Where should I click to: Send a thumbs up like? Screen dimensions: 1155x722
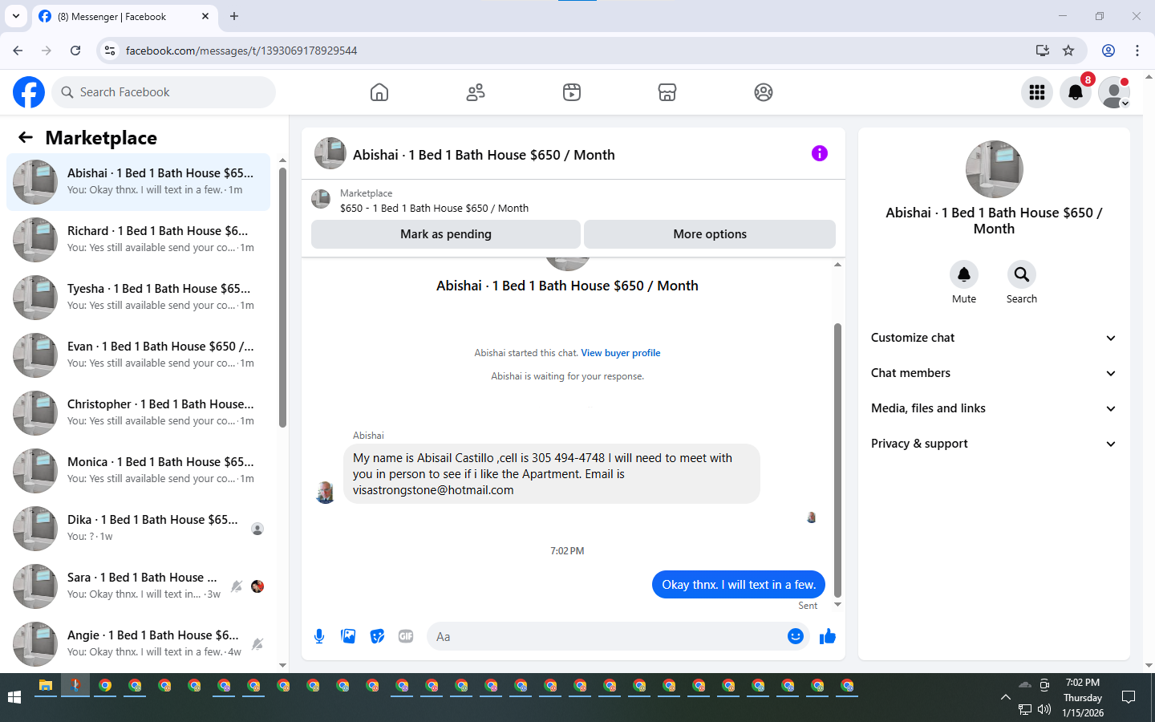point(828,636)
